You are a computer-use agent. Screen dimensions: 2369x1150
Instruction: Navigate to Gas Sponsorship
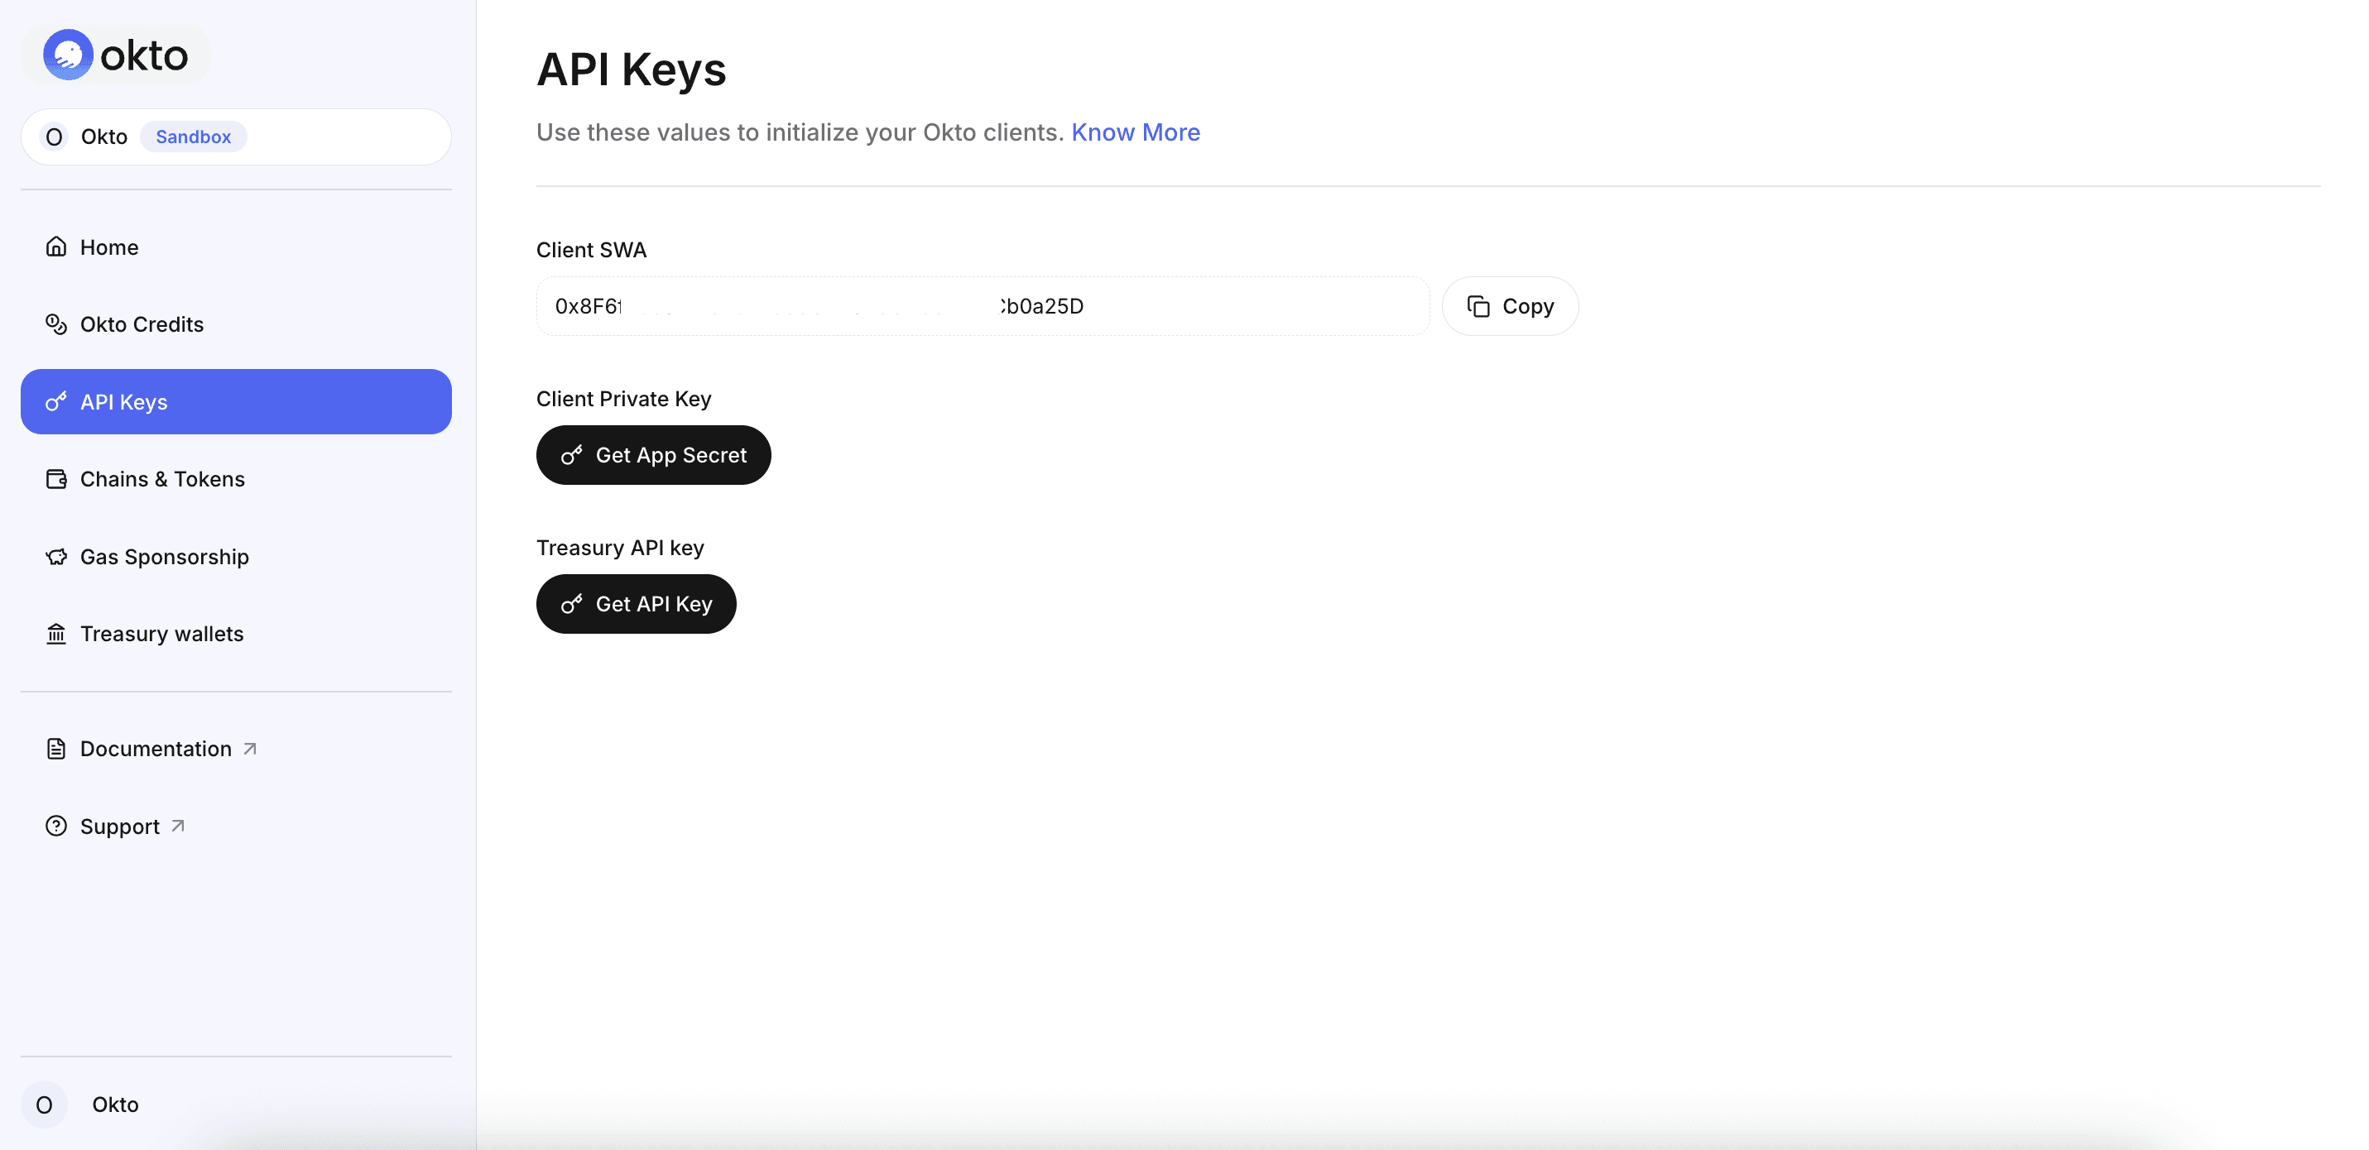(237, 556)
